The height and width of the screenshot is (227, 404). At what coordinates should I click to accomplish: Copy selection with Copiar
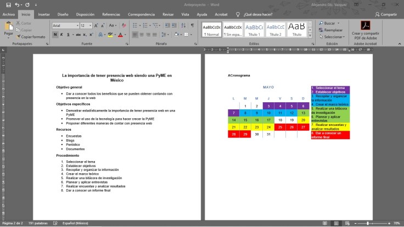24,30
